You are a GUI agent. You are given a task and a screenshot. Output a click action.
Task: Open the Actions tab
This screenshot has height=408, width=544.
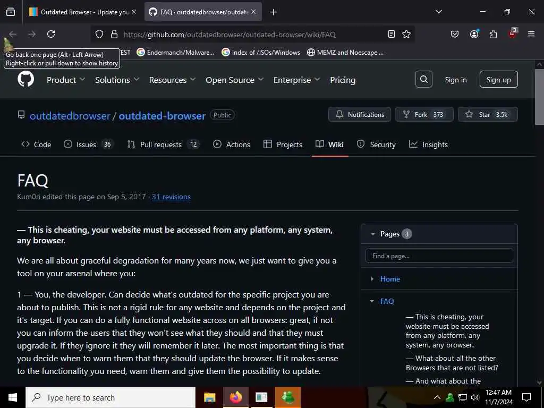[232, 144]
